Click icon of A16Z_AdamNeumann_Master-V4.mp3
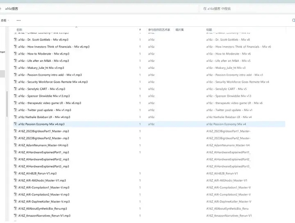 (16, 145)
